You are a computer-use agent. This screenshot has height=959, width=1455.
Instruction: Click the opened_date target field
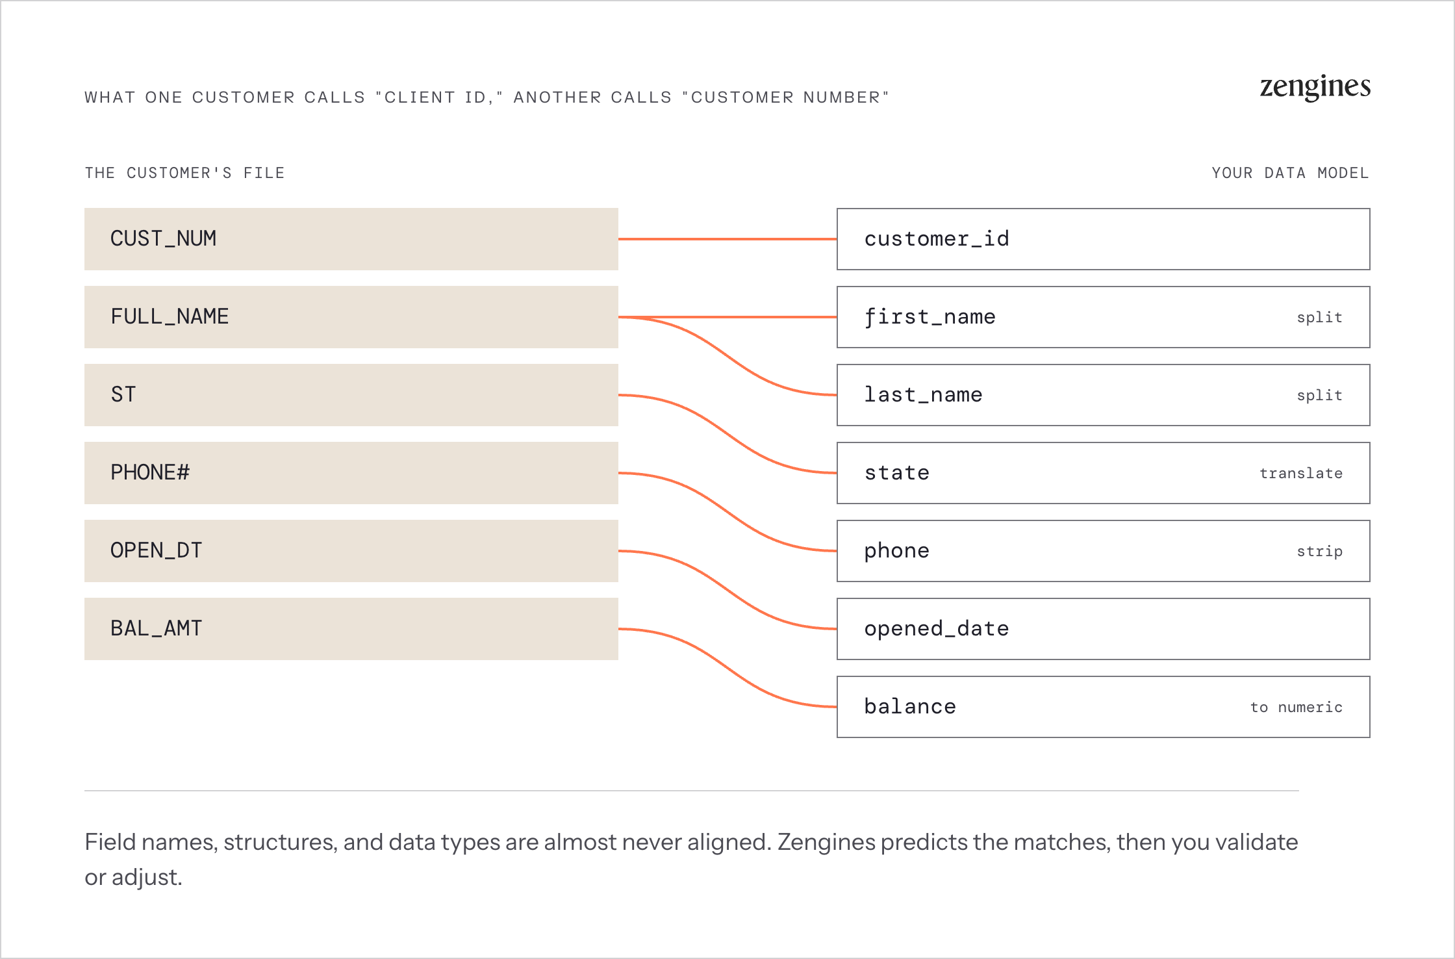coord(1104,629)
